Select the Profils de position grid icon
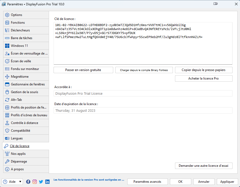 pyautogui.click(x=7, y=107)
